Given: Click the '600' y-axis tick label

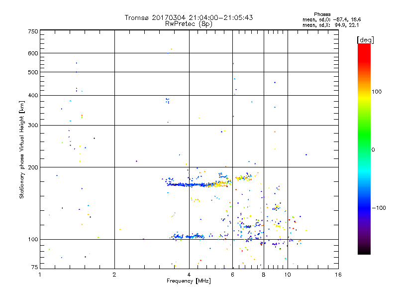Looking at the screenshot, I should [x=33, y=53].
